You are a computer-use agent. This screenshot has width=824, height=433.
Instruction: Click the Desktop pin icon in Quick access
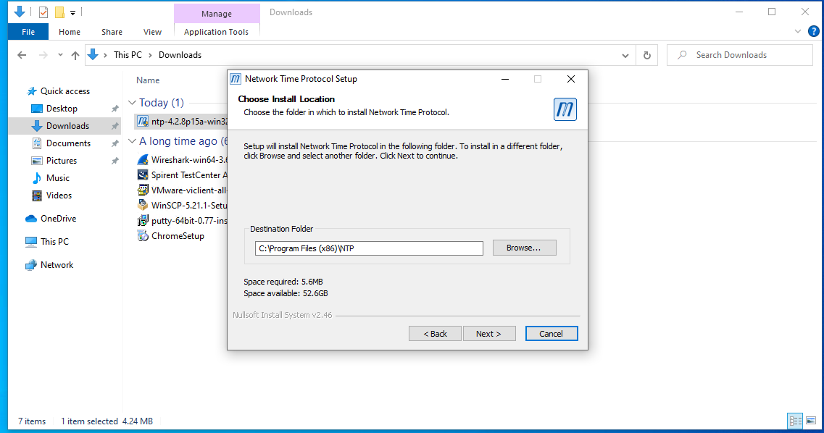[x=115, y=109]
